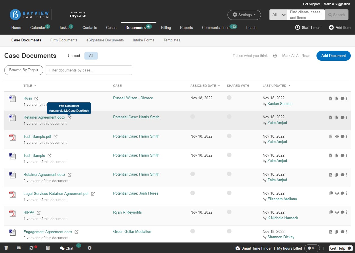This screenshot has height=253, width=355.
Task: Click the Start Timer clock icon
Action: (297, 28)
